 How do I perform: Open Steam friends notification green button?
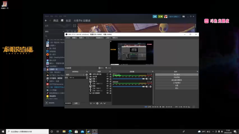(x=160, y=16)
